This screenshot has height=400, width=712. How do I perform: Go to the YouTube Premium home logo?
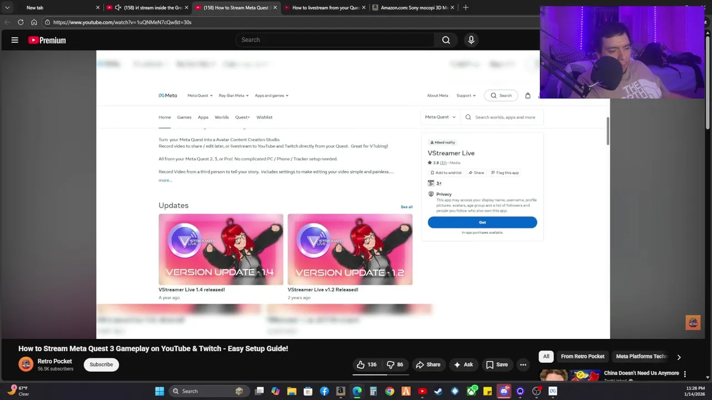47,40
